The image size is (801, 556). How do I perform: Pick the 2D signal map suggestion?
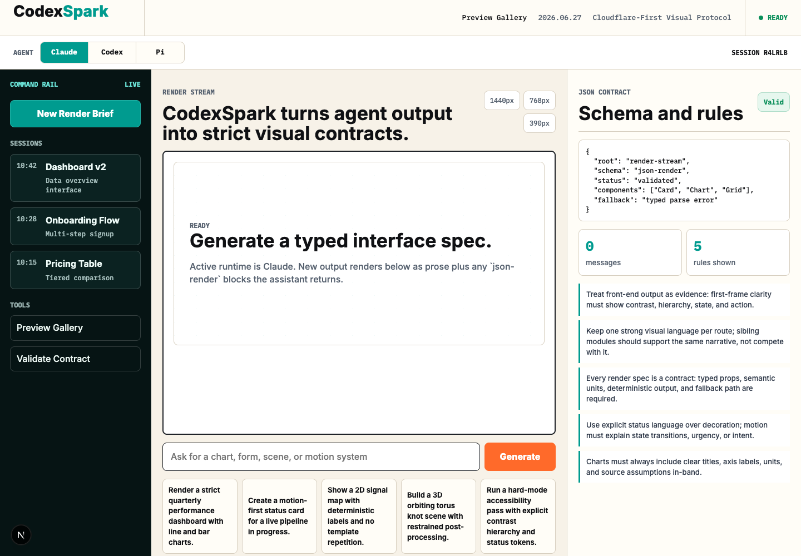click(x=359, y=516)
